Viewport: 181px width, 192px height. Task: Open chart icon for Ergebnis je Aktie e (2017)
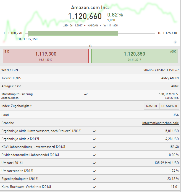tap(95, 139)
